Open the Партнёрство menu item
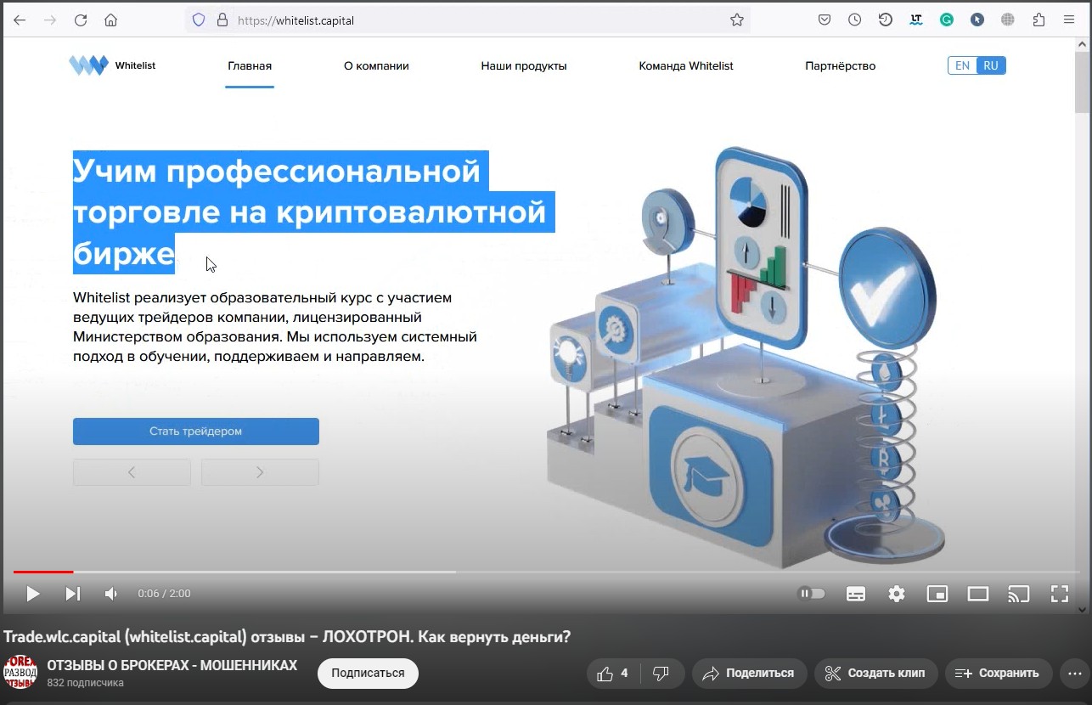The image size is (1092, 705). coord(841,65)
